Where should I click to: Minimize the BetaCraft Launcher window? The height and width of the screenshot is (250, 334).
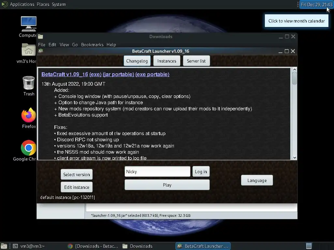[280, 51]
